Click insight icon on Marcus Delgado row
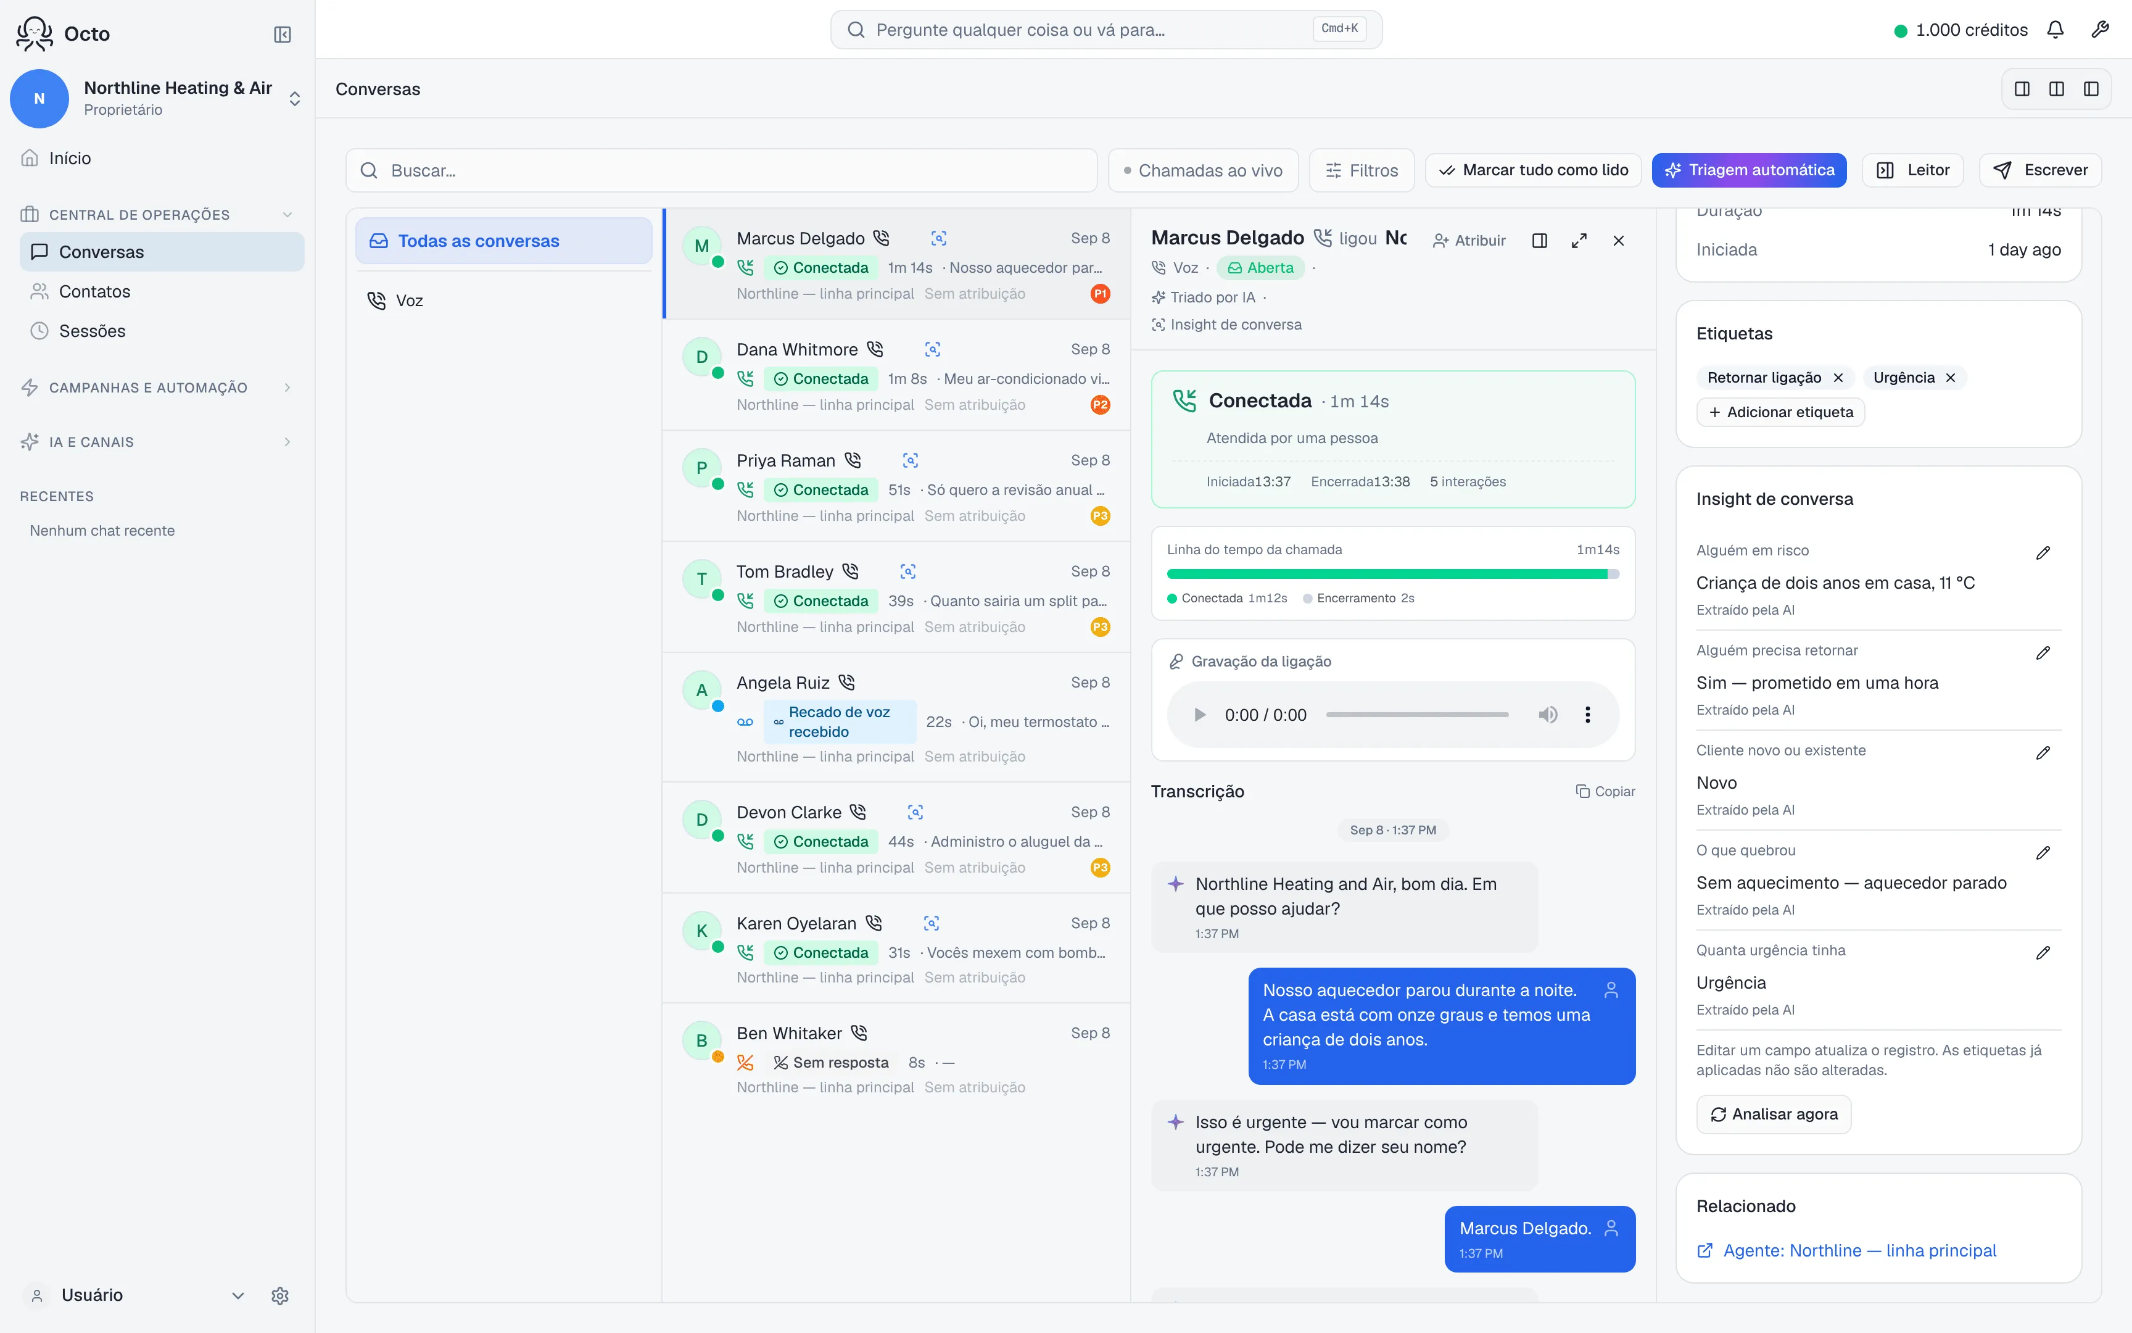The width and height of the screenshot is (2132, 1333). coord(938,238)
